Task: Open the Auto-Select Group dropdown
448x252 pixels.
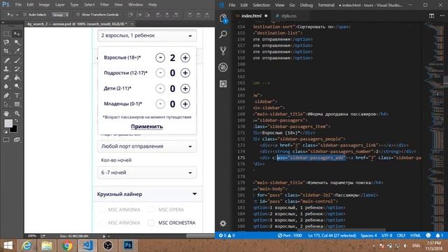Action: (x=60, y=15)
